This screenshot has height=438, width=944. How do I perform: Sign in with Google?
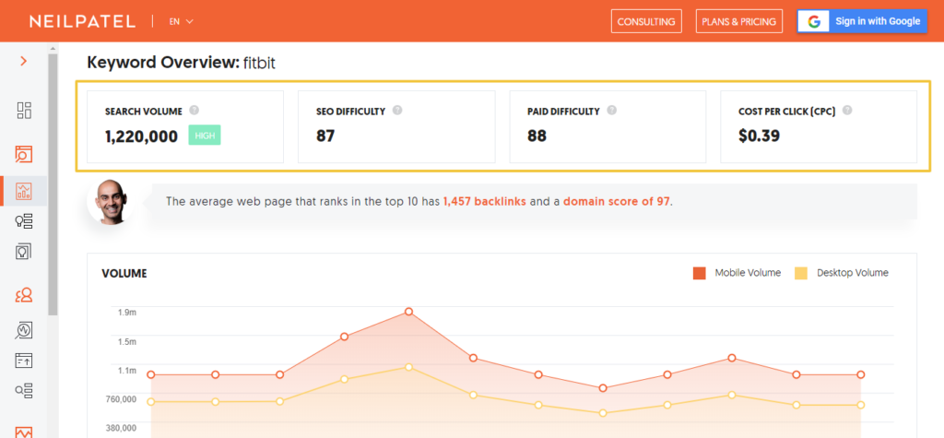(x=862, y=21)
